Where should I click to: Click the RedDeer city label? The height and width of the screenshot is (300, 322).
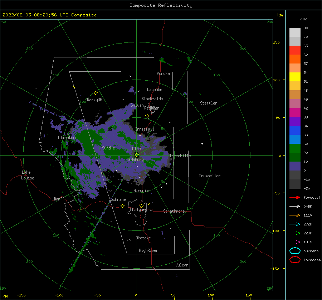pos(152,108)
